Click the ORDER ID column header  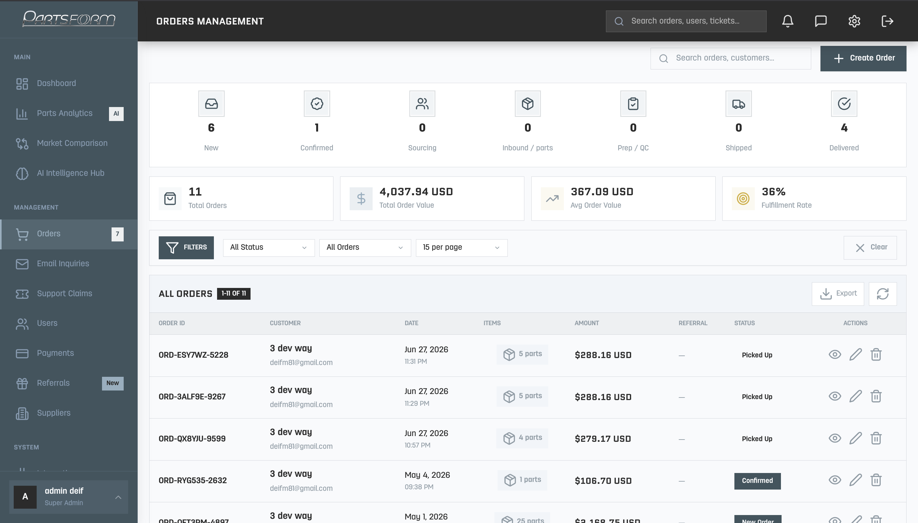(172, 323)
